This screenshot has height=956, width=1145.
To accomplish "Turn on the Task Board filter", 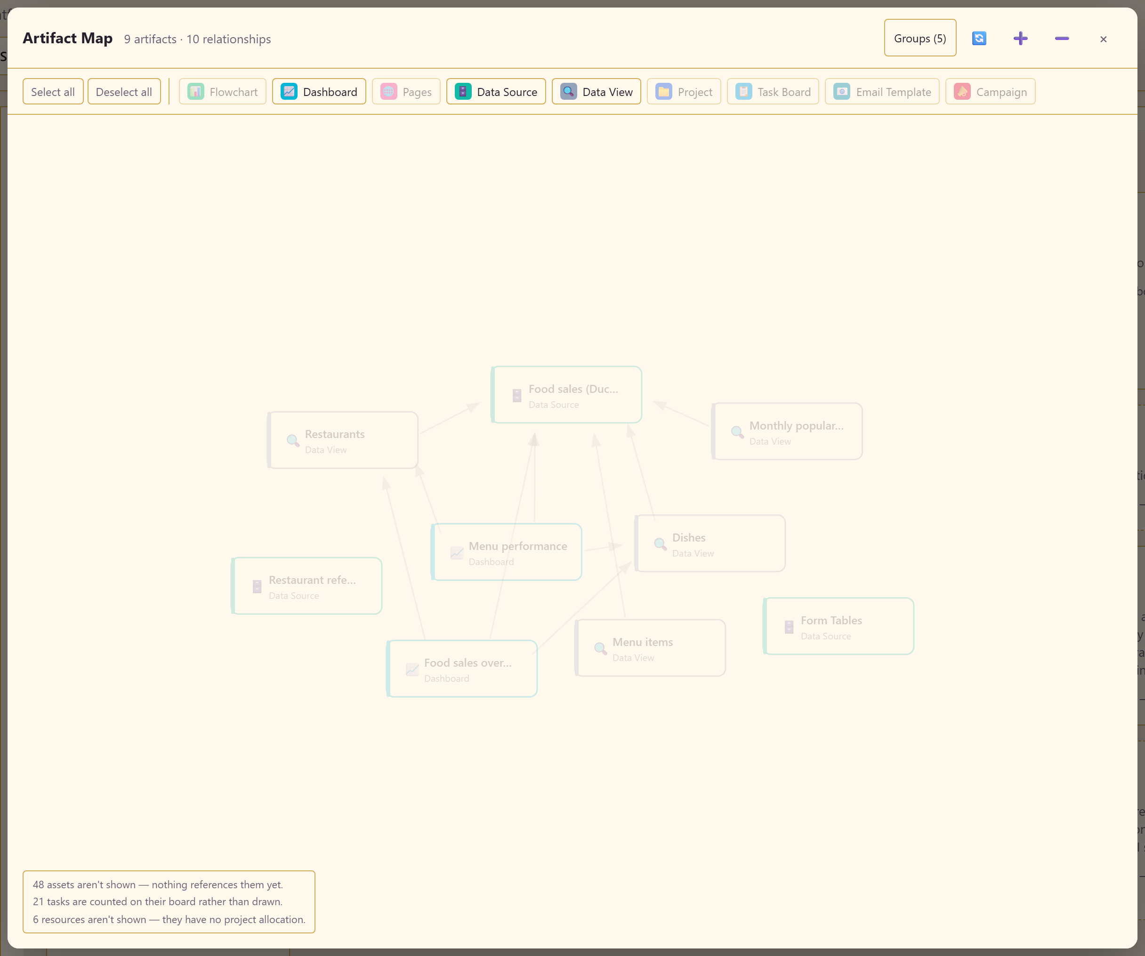I will pyautogui.click(x=773, y=92).
